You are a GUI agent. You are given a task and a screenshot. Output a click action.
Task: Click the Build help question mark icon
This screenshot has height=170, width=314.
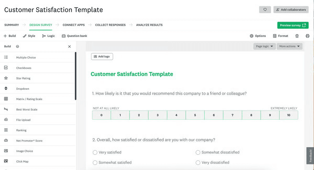coord(18,46)
